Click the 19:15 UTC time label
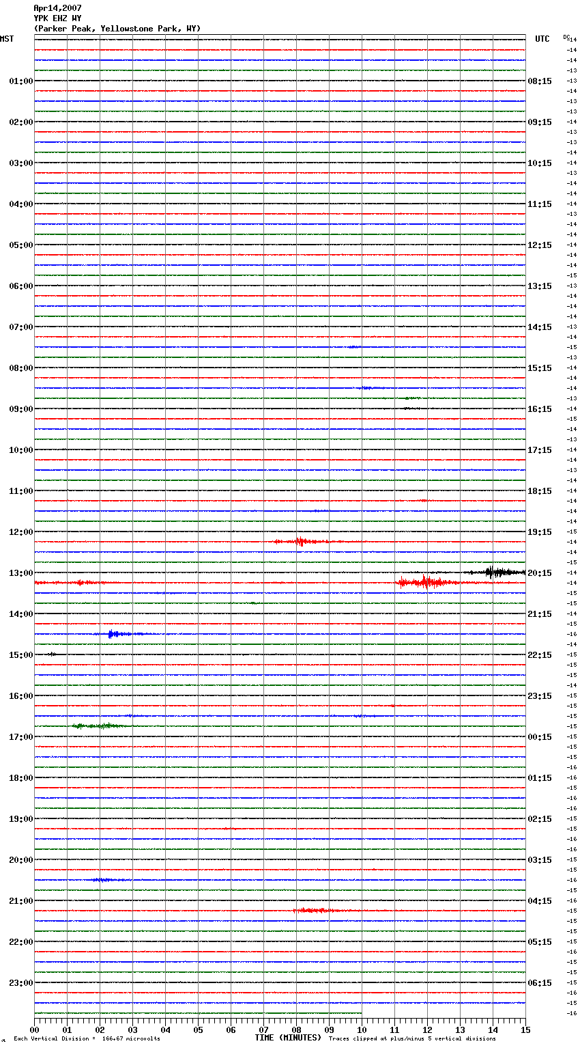580x1048 pixels. pyautogui.click(x=540, y=532)
